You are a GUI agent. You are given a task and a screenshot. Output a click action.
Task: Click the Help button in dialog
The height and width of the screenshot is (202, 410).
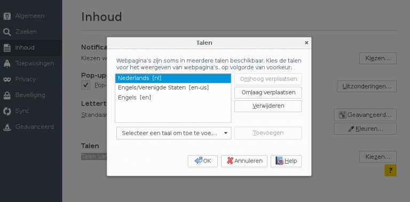point(286,161)
